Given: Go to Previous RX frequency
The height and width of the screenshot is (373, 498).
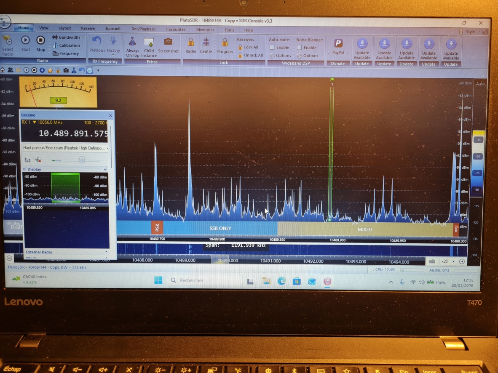Looking at the screenshot, I should pyautogui.click(x=97, y=44).
